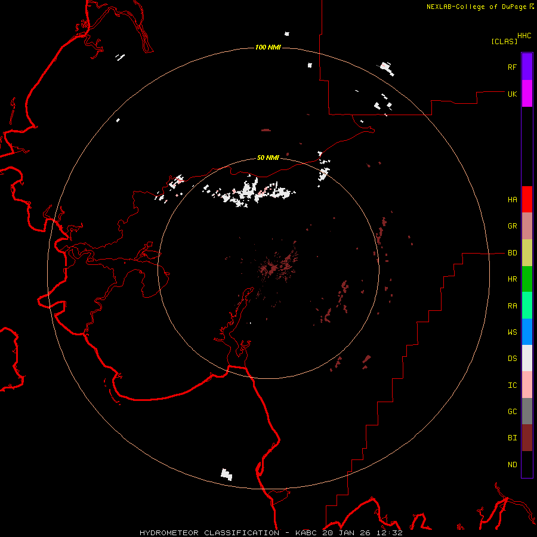Click the ND black legend swatch
Viewport: 537px width, 537px height.
(x=527, y=464)
